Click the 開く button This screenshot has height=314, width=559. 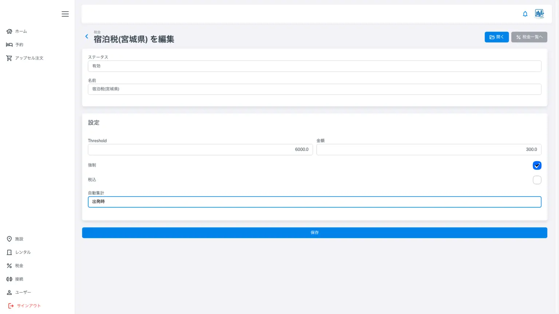click(496, 37)
